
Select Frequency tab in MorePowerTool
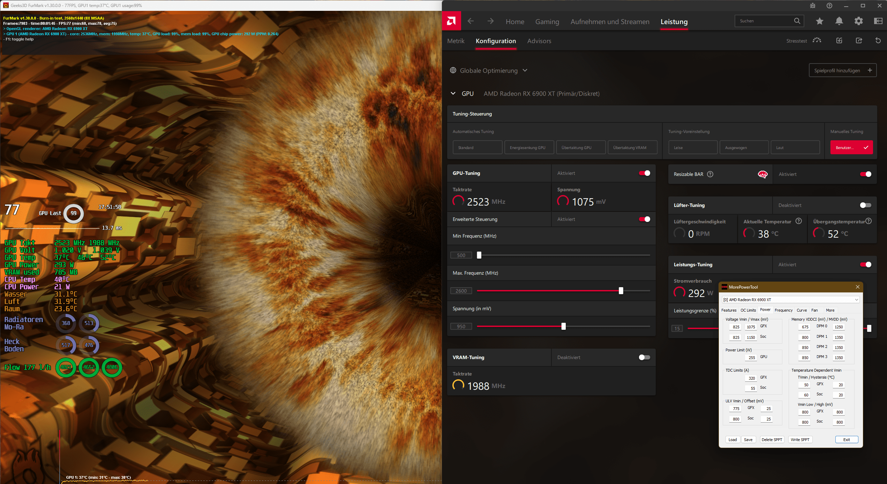point(783,310)
